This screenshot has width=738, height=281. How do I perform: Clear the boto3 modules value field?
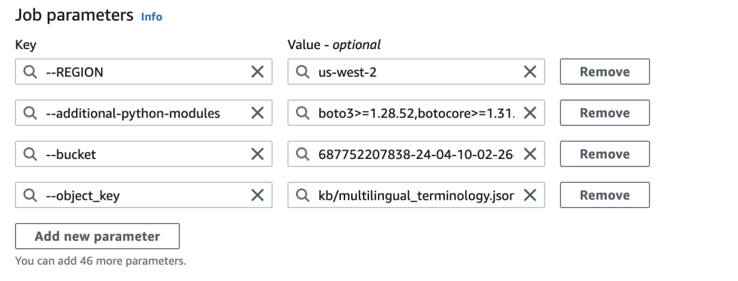click(x=530, y=113)
